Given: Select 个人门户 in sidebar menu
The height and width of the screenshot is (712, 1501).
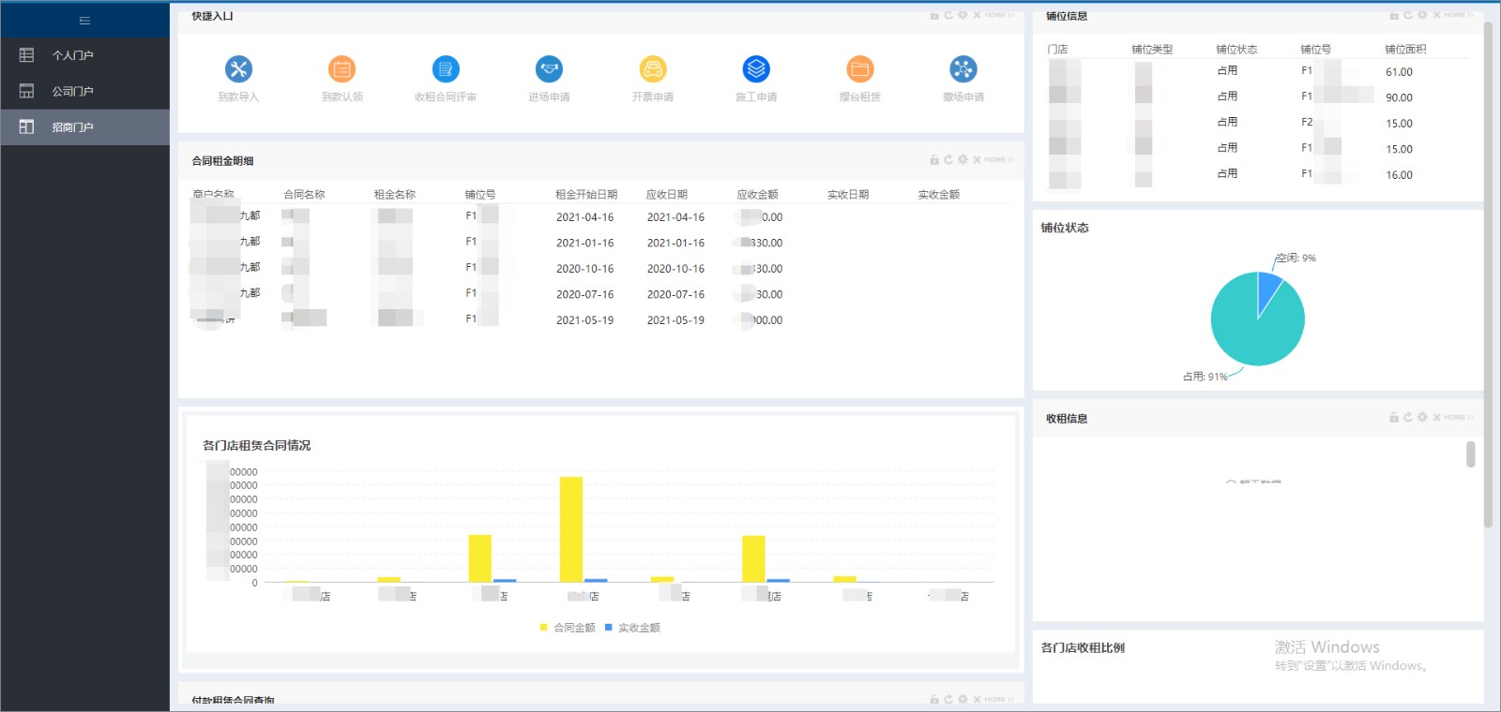Looking at the screenshot, I should pos(84,55).
